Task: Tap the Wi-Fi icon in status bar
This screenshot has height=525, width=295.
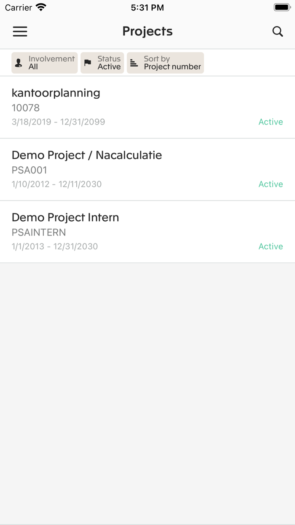Action: point(41,8)
